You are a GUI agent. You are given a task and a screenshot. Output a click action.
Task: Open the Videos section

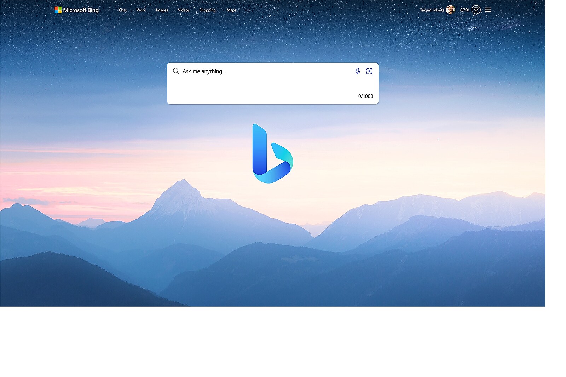184,10
